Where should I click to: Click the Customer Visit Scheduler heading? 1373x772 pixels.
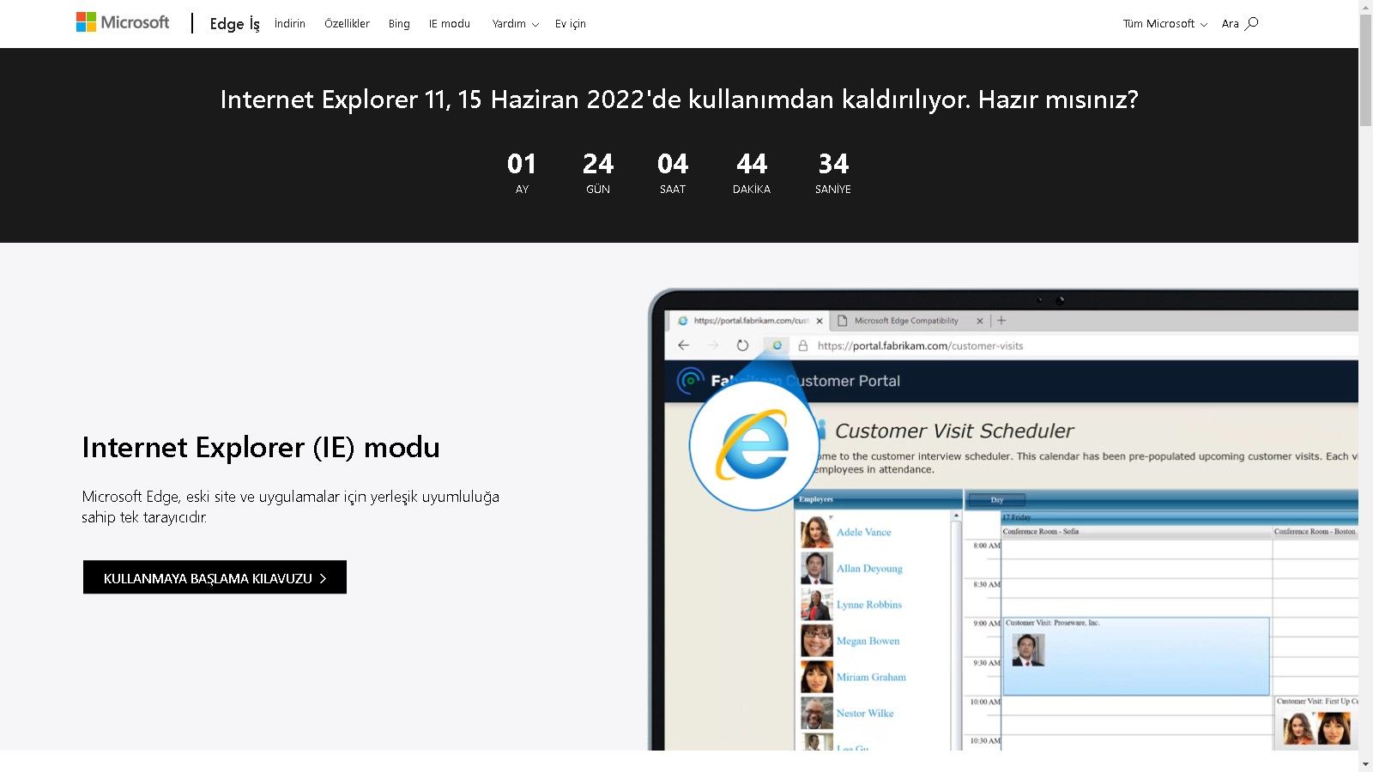pos(954,431)
